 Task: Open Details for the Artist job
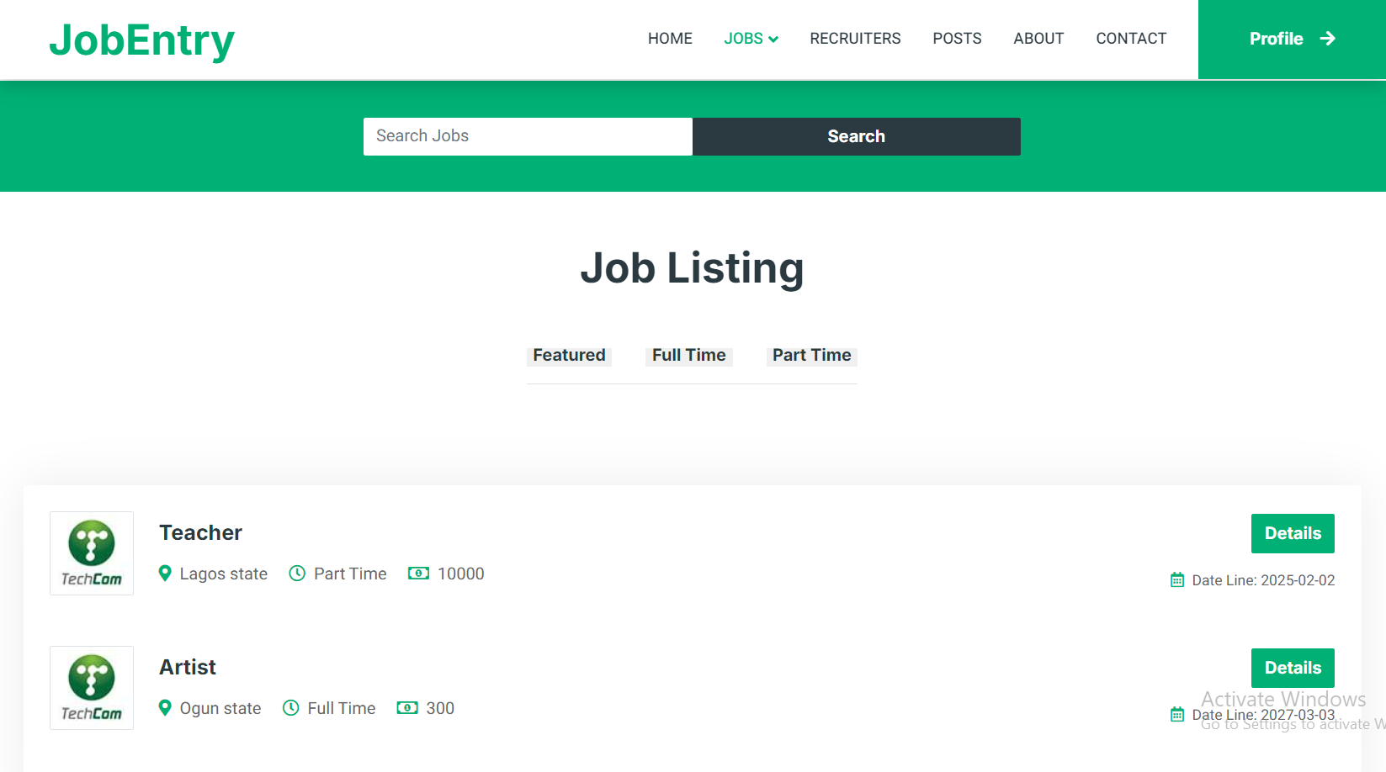tap(1293, 668)
